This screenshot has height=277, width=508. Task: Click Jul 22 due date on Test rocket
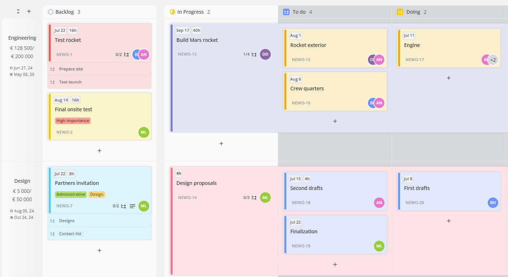click(60, 31)
